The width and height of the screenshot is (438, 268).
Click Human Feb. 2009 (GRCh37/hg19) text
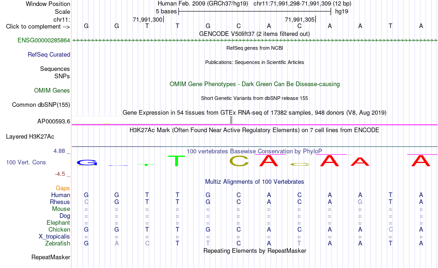pos(203,4)
